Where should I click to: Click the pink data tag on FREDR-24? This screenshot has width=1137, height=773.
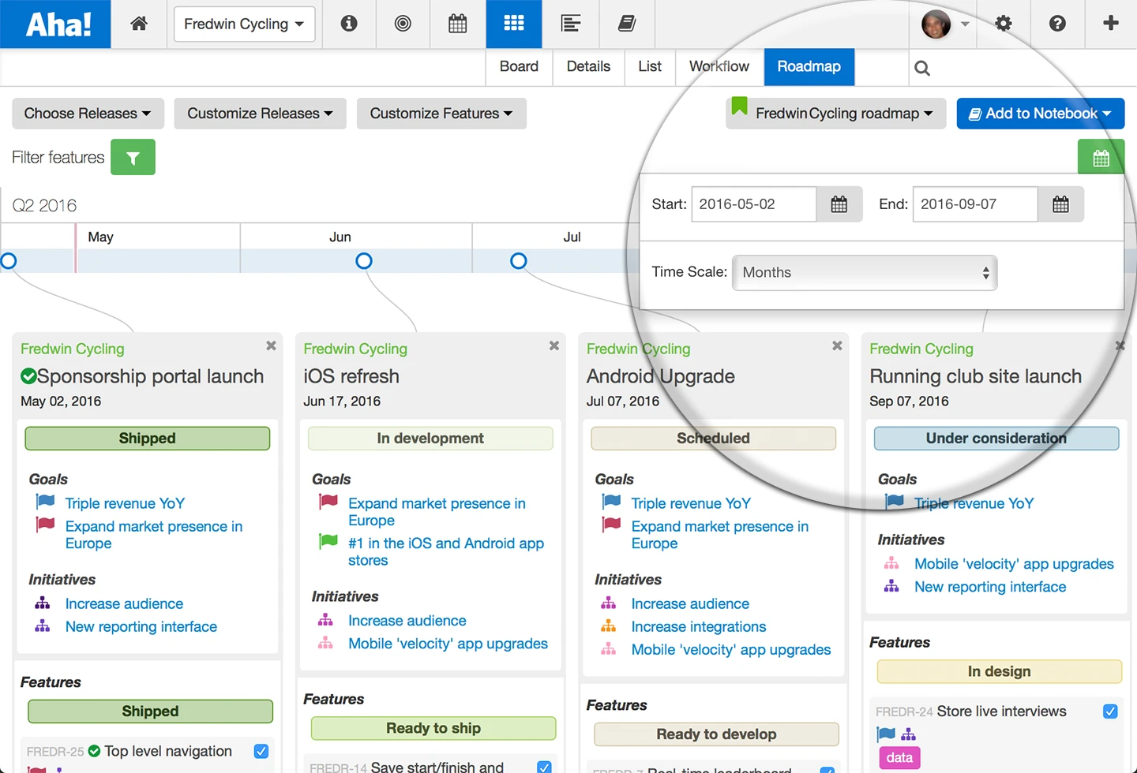click(x=899, y=758)
